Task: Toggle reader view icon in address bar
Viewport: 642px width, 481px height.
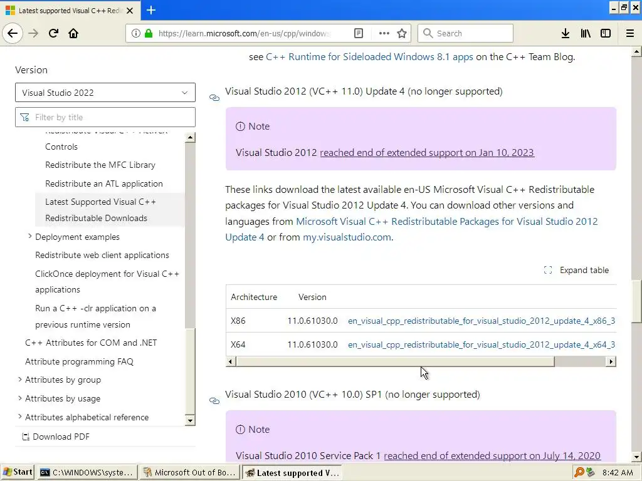Action: (358, 33)
